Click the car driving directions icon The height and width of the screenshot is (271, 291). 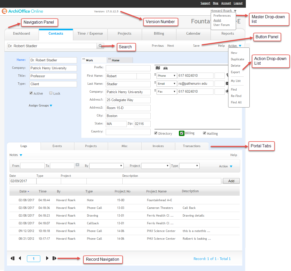point(165,68)
